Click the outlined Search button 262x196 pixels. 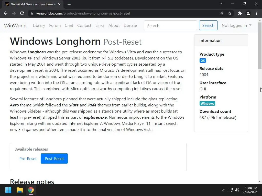pyautogui.click(x=208, y=25)
